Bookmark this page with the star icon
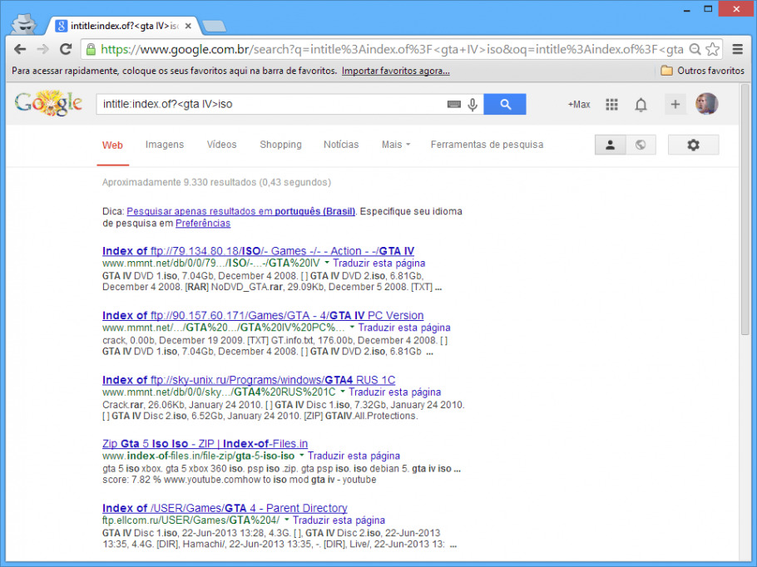The width and height of the screenshot is (757, 567). tap(713, 49)
